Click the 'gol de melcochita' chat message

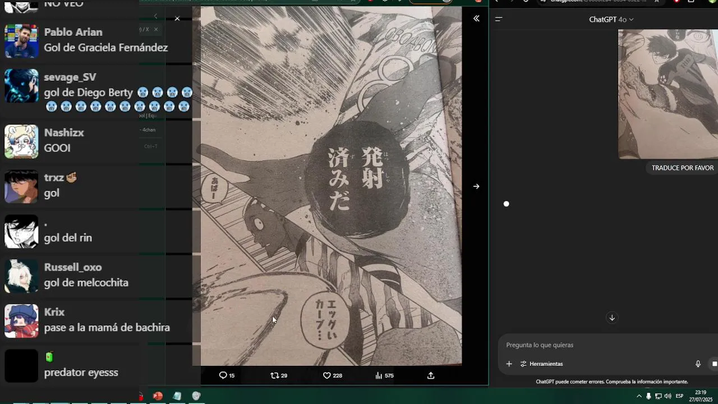click(x=86, y=282)
